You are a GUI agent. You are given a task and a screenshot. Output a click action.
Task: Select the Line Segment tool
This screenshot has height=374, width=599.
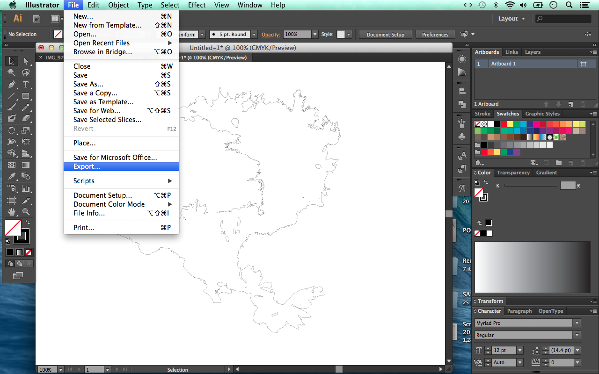pos(12,96)
